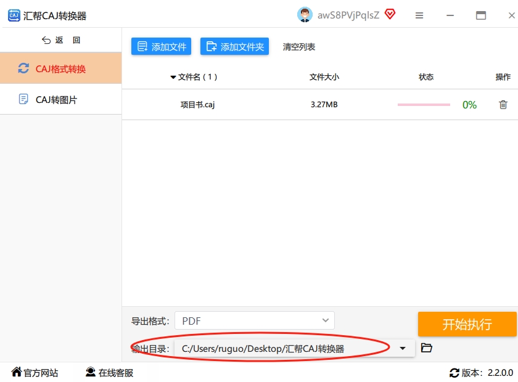Open the 导出格式 PDF dropdown
The image size is (518, 382).
click(x=254, y=320)
